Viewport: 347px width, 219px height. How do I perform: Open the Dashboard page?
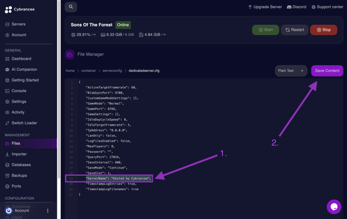pos(21,59)
